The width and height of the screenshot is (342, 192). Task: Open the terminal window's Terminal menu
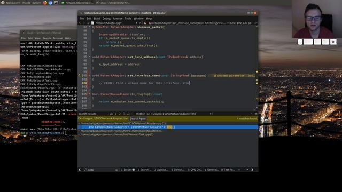(x=58, y=38)
